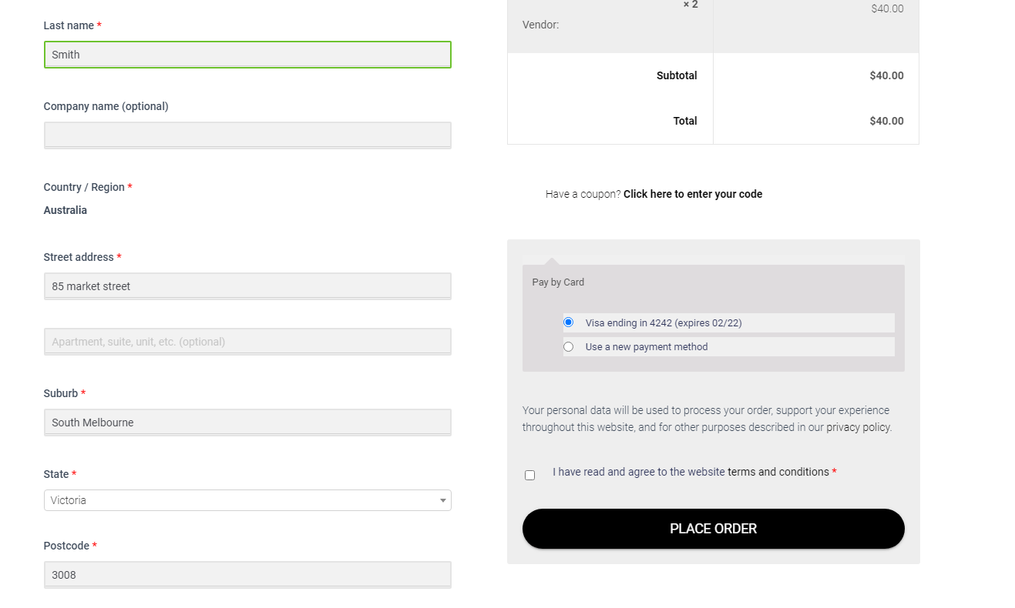Open the Victoria state combo box
The image size is (1015, 608).
click(247, 500)
